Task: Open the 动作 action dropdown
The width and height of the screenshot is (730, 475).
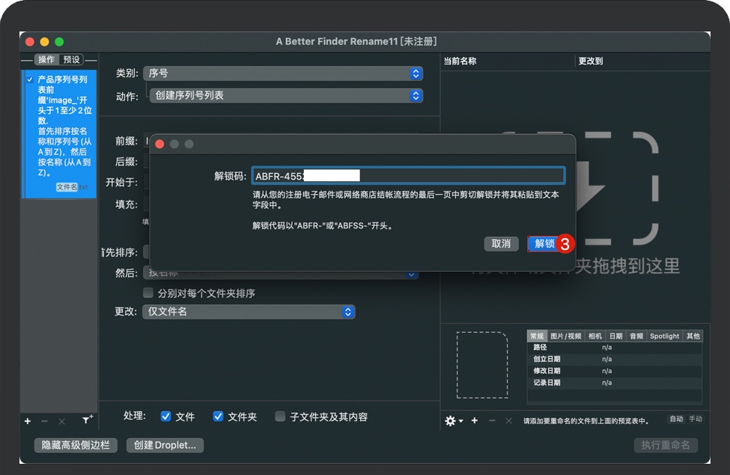Action: (286, 95)
